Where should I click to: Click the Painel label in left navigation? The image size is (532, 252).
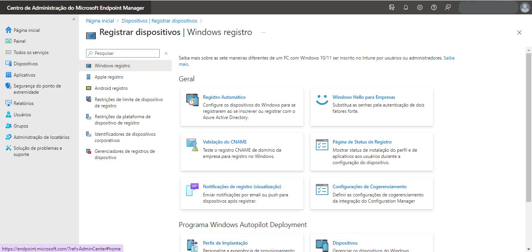pyautogui.click(x=19, y=41)
